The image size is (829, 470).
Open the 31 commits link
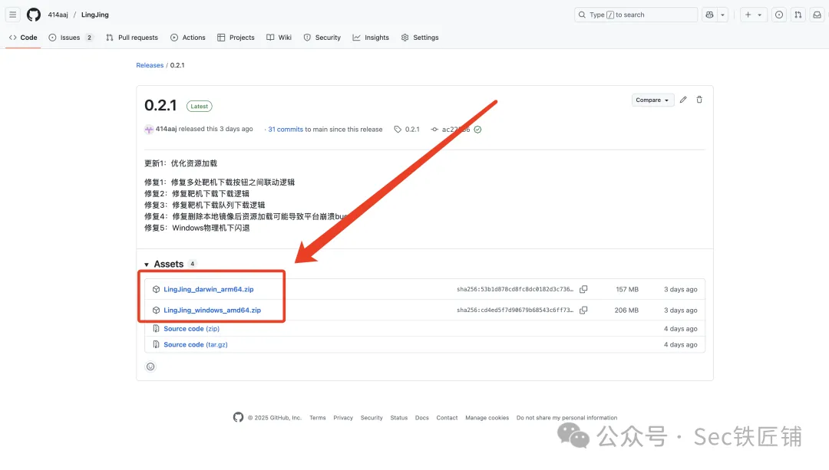pos(286,130)
